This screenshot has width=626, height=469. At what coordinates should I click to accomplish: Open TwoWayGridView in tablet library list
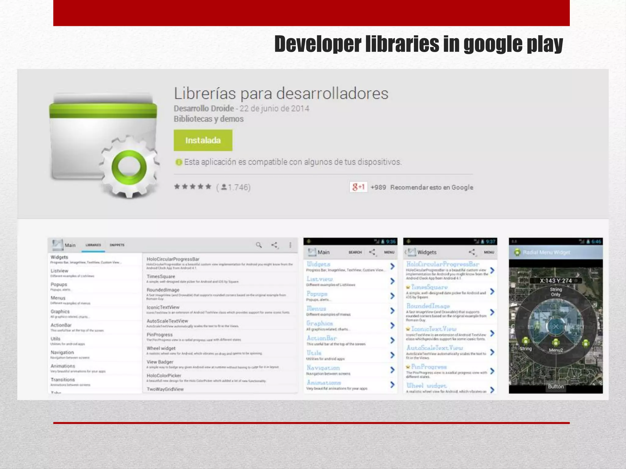[220, 389]
